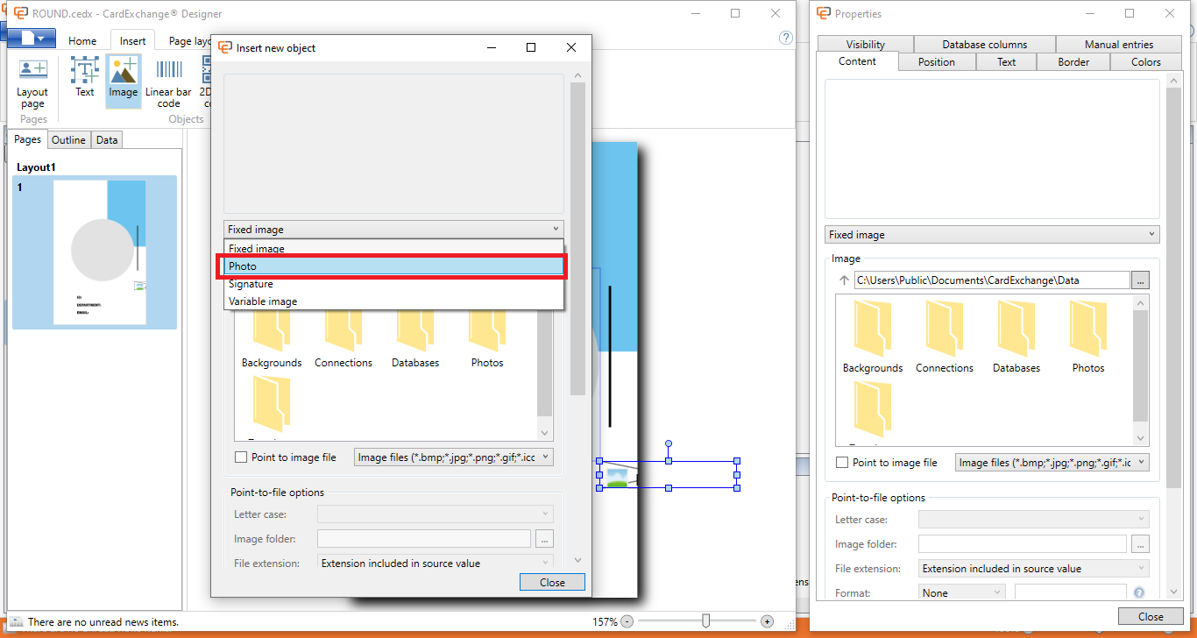Browse Image folder ellipsis in Insert dialog
Image resolution: width=1197 pixels, height=638 pixels.
(544, 539)
